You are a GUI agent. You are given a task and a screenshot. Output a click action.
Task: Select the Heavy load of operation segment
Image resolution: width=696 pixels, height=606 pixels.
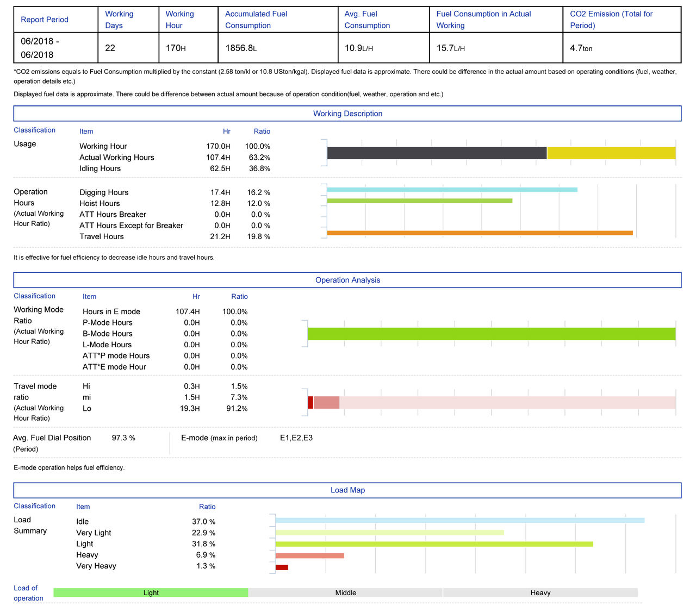coord(540,592)
